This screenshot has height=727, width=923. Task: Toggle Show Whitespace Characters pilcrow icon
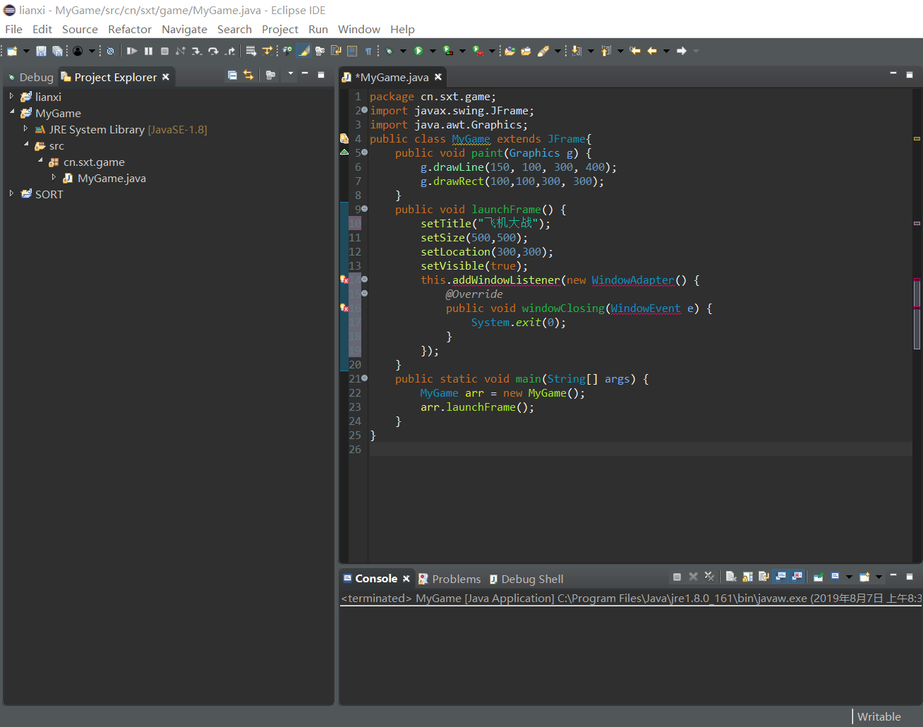(368, 51)
